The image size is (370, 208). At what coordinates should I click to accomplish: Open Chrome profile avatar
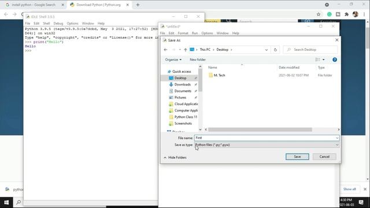pos(356,14)
